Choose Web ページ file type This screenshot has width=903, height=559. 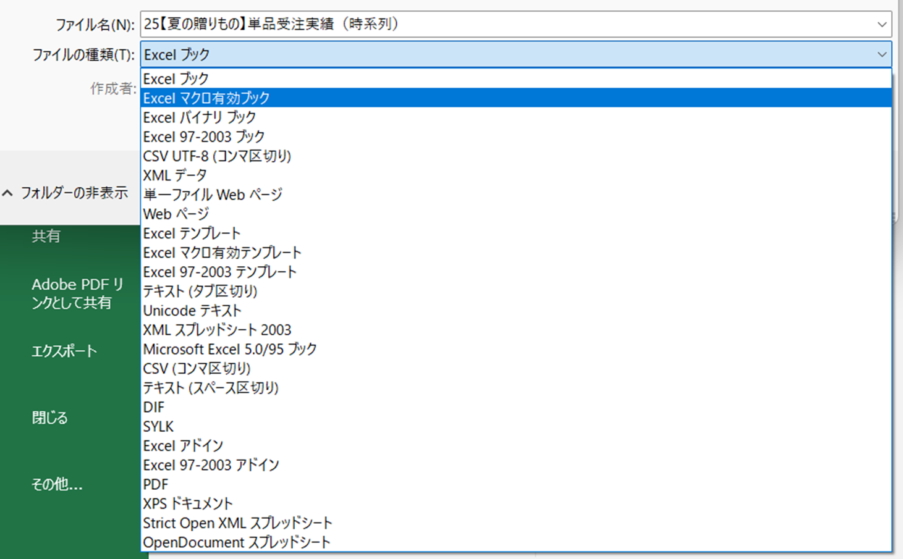(516, 214)
